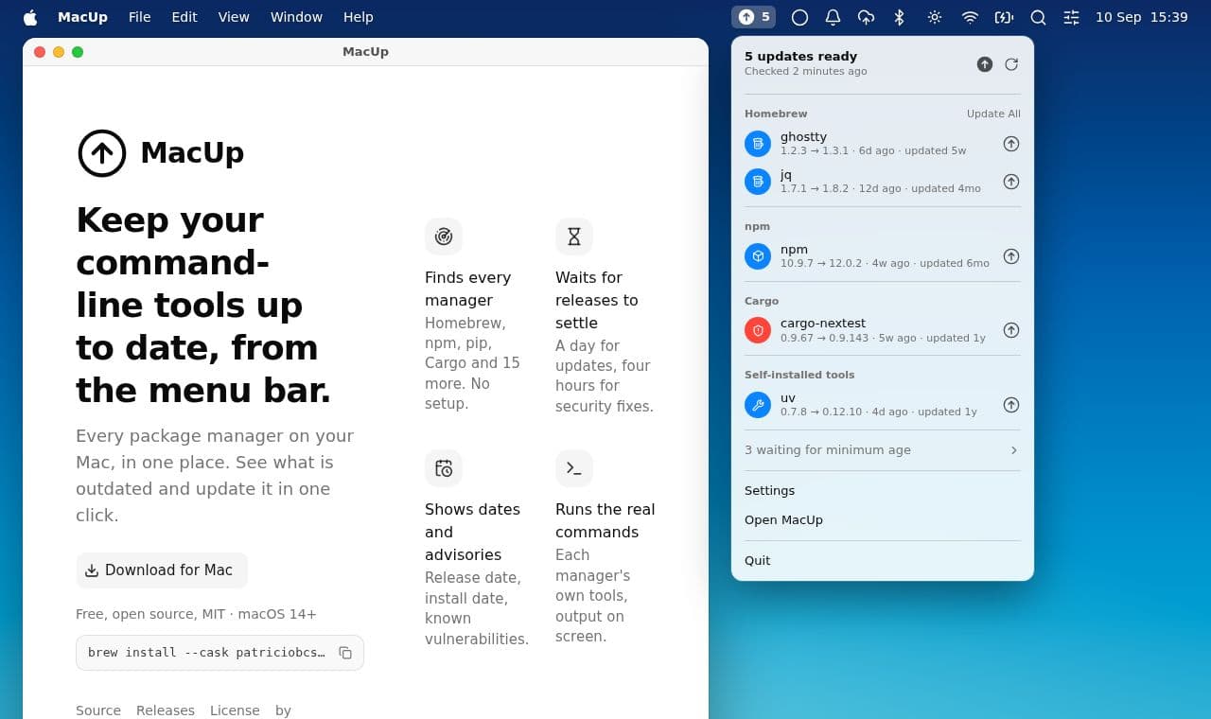Open the macOS Control Center icon
The image size is (1211, 719).
[x=1071, y=17]
